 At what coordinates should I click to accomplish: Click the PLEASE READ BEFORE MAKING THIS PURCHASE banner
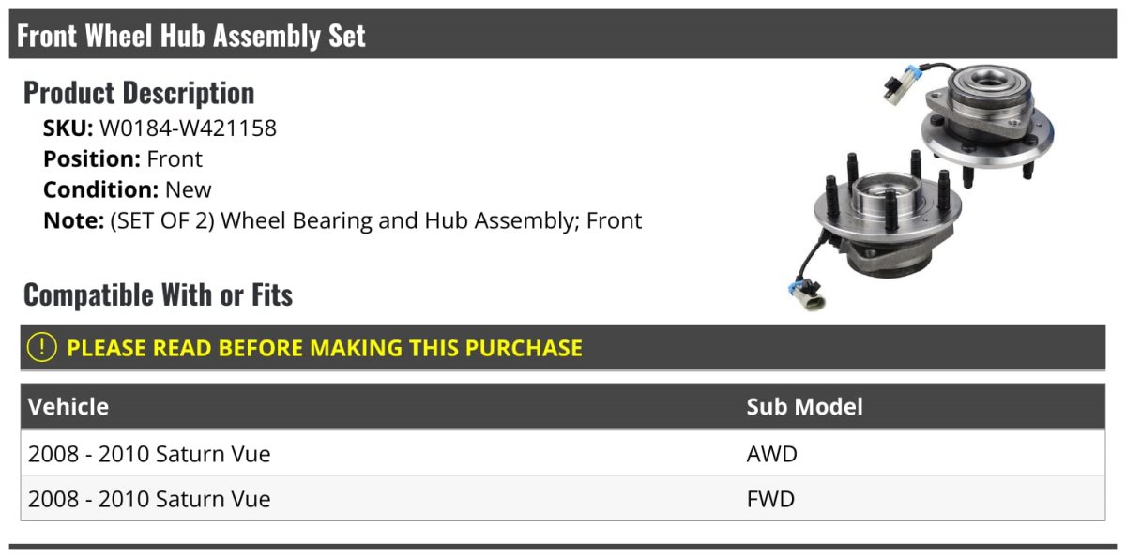coord(325,348)
